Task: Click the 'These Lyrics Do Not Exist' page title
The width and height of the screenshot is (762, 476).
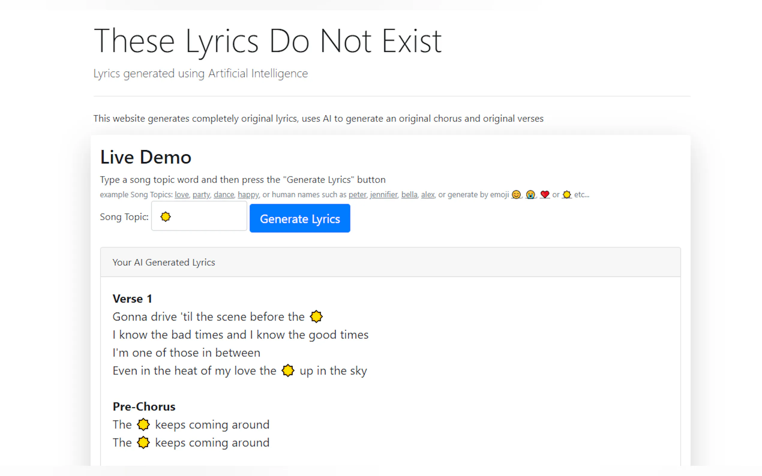Action: [x=268, y=41]
